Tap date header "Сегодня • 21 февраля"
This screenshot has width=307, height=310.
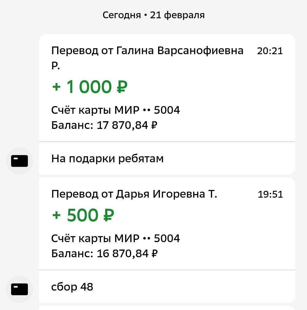(x=153, y=15)
